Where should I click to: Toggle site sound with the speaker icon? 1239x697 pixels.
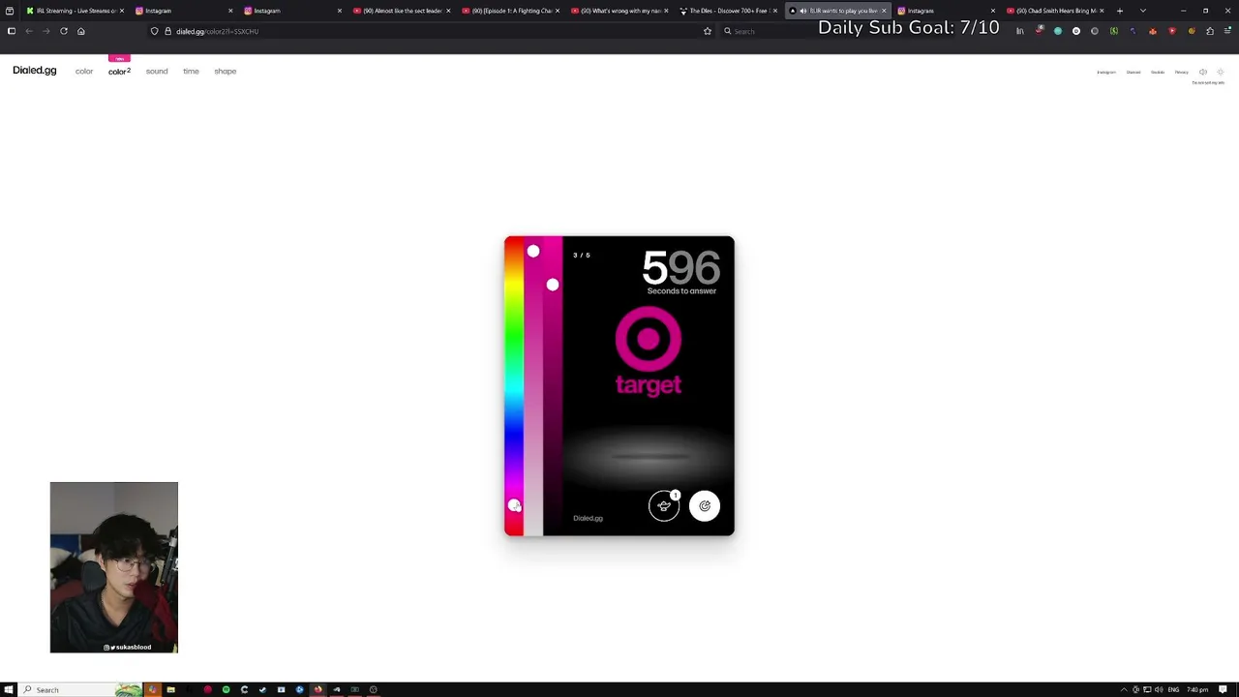point(1203,72)
